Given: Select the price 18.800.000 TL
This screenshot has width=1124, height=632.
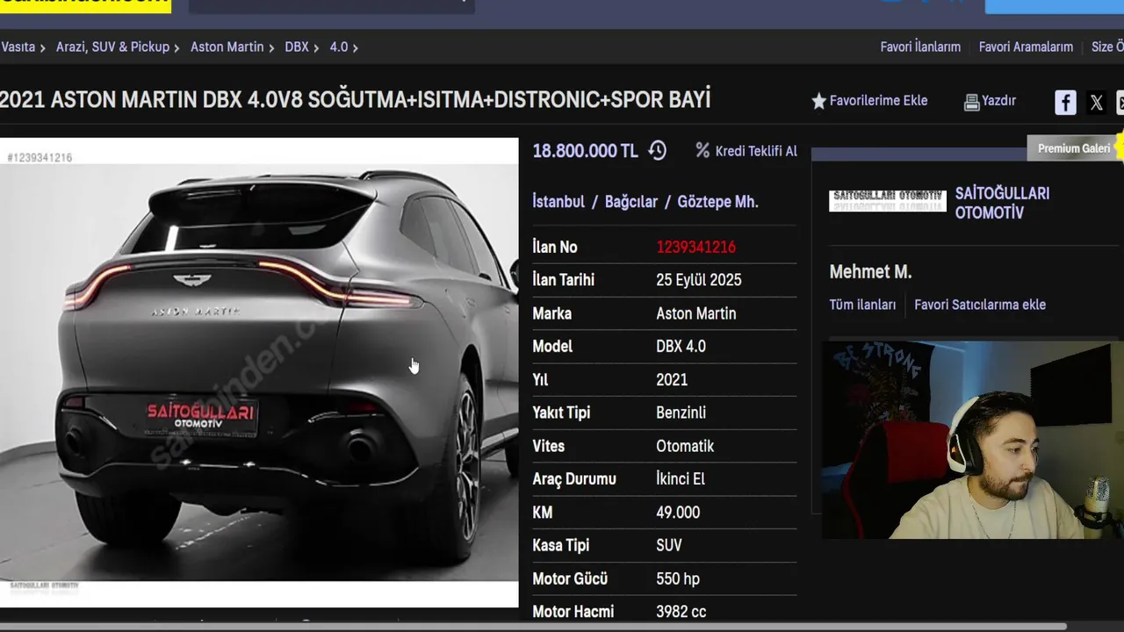Looking at the screenshot, I should [x=585, y=151].
